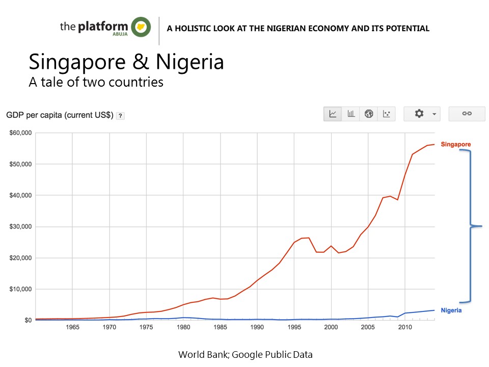The width and height of the screenshot is (489, 367).
Task: Click the question mark help icon
Action: [x=120, y=116]
